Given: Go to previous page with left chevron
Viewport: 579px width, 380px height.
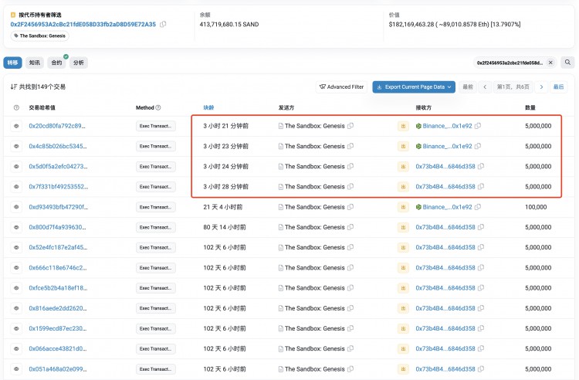Looking at the screenshot, I should (485, 87).
